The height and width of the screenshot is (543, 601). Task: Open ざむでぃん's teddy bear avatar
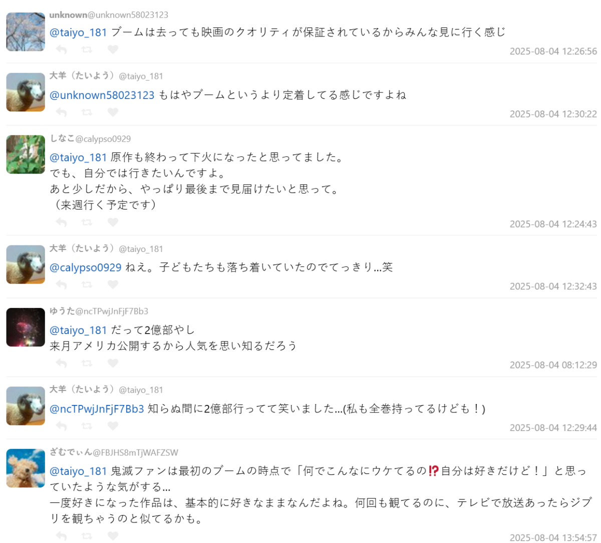(26, 468)
